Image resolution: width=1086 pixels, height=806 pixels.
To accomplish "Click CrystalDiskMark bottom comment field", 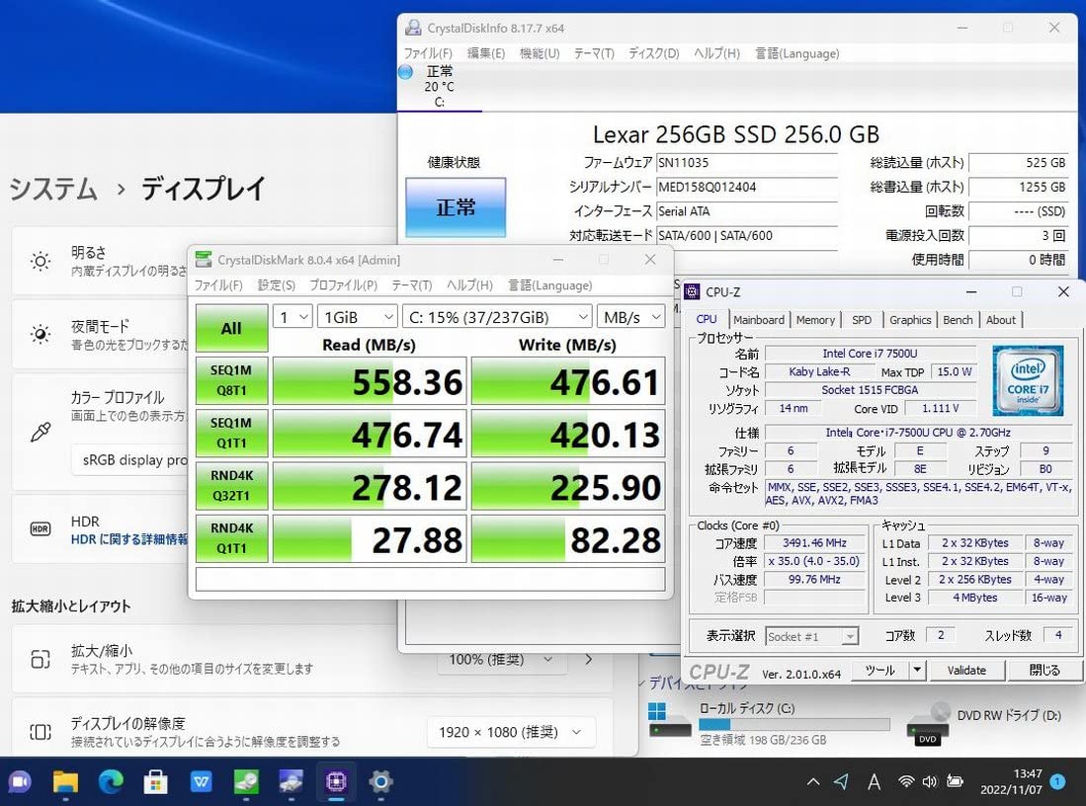I will tap(430, 579).
